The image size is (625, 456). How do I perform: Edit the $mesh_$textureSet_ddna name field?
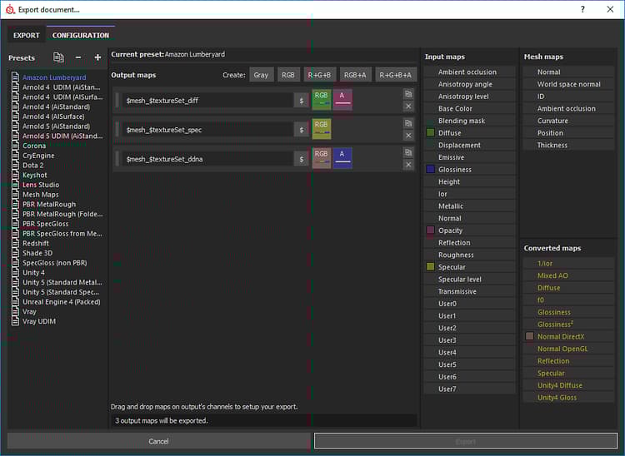tap(207, 159)
